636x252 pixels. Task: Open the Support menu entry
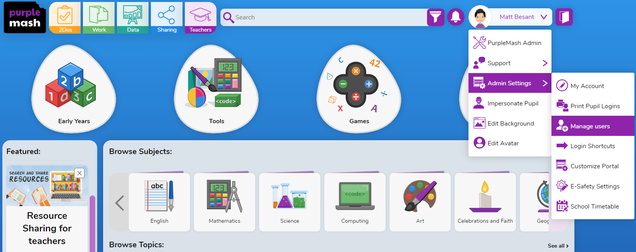pyautogui.click(x=510, y=63)
